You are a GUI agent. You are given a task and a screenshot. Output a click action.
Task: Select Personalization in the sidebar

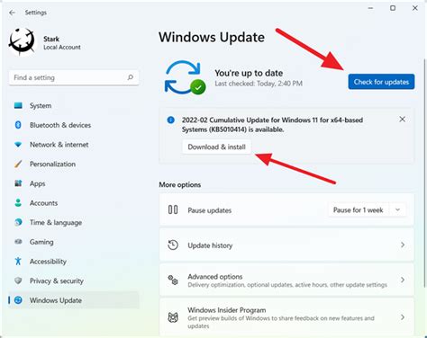[x=74, y=164]
